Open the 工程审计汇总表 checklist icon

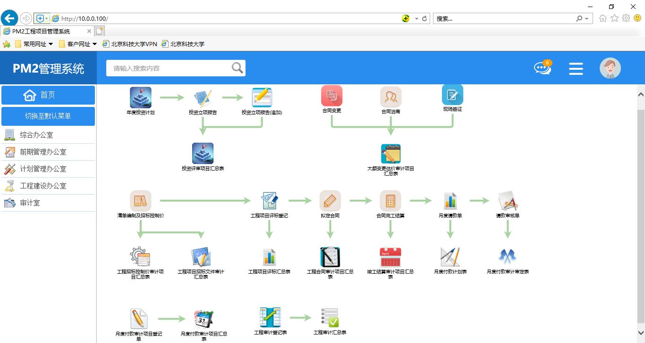[330, 318]
